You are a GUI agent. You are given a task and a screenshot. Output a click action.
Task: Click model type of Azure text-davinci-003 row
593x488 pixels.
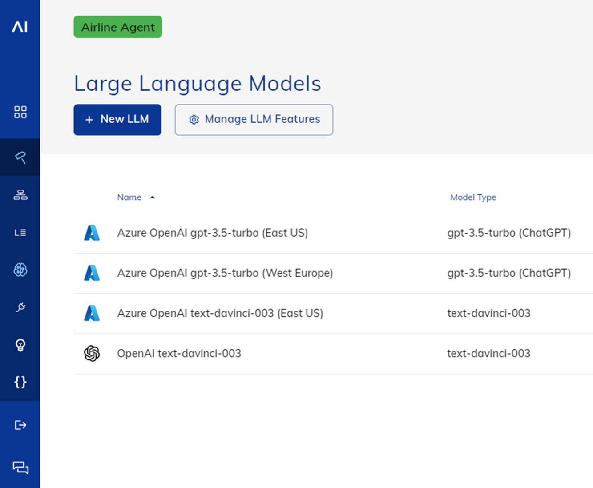(489, 313)
